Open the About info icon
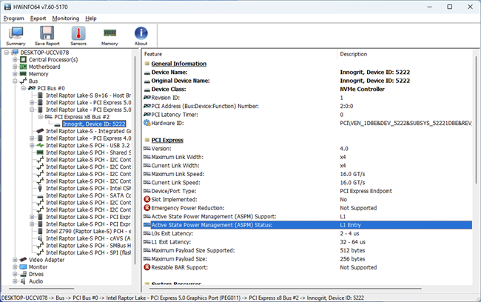Image resolution: width=481 pixels, height=302 pixels. 141,36
